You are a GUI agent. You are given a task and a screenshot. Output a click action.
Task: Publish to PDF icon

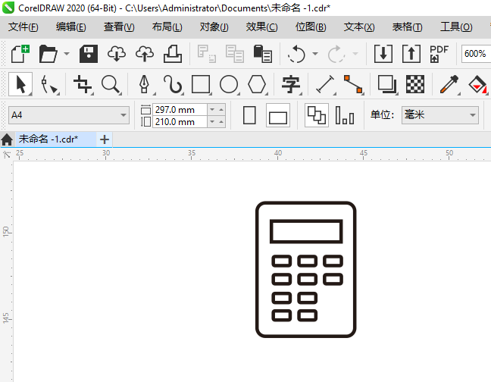point(439,54)
